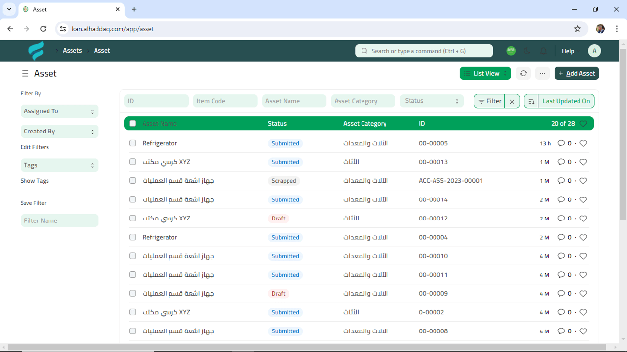
Task: Open the Status filter dropdown
Action: point(432,101)
